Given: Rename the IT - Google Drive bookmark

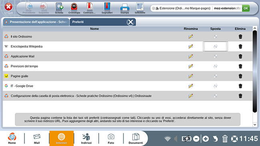Looking at the screenshot, I should click(190, 86).
